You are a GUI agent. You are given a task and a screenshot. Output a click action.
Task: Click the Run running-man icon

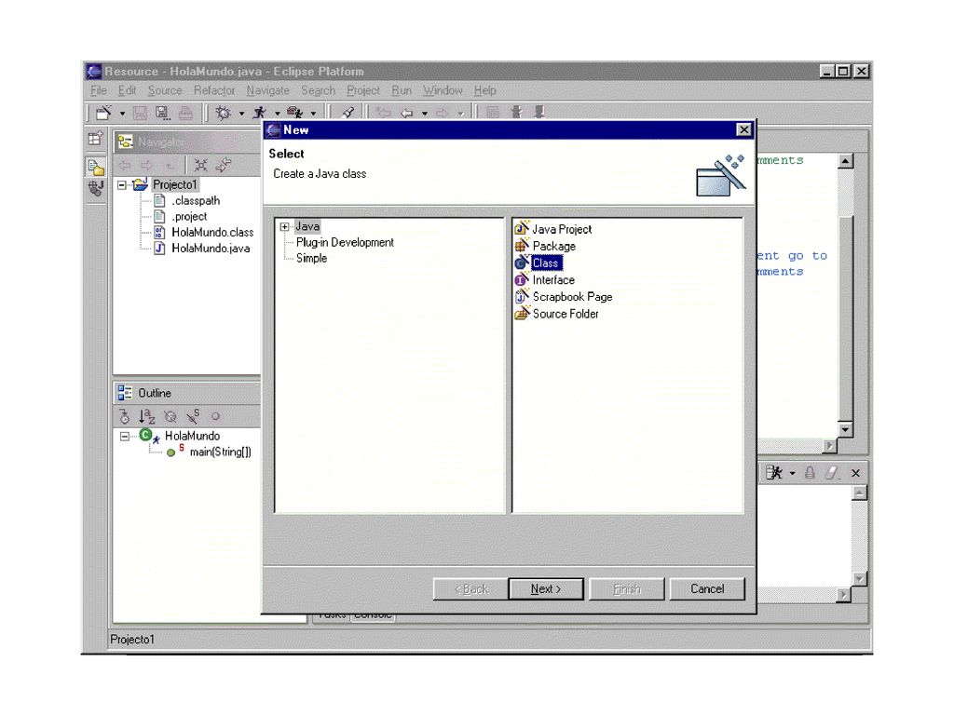pos(260,113)
